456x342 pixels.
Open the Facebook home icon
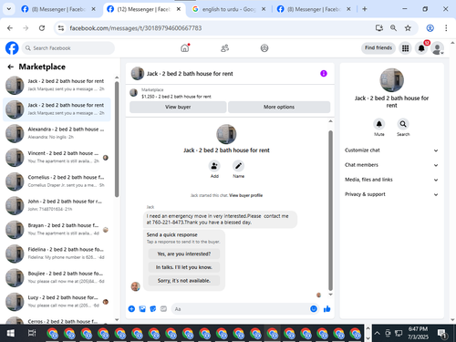click(x=185, y=48)
